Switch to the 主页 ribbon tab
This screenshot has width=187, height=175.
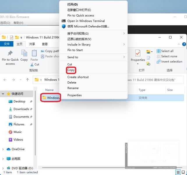click(x=20, y=44)
